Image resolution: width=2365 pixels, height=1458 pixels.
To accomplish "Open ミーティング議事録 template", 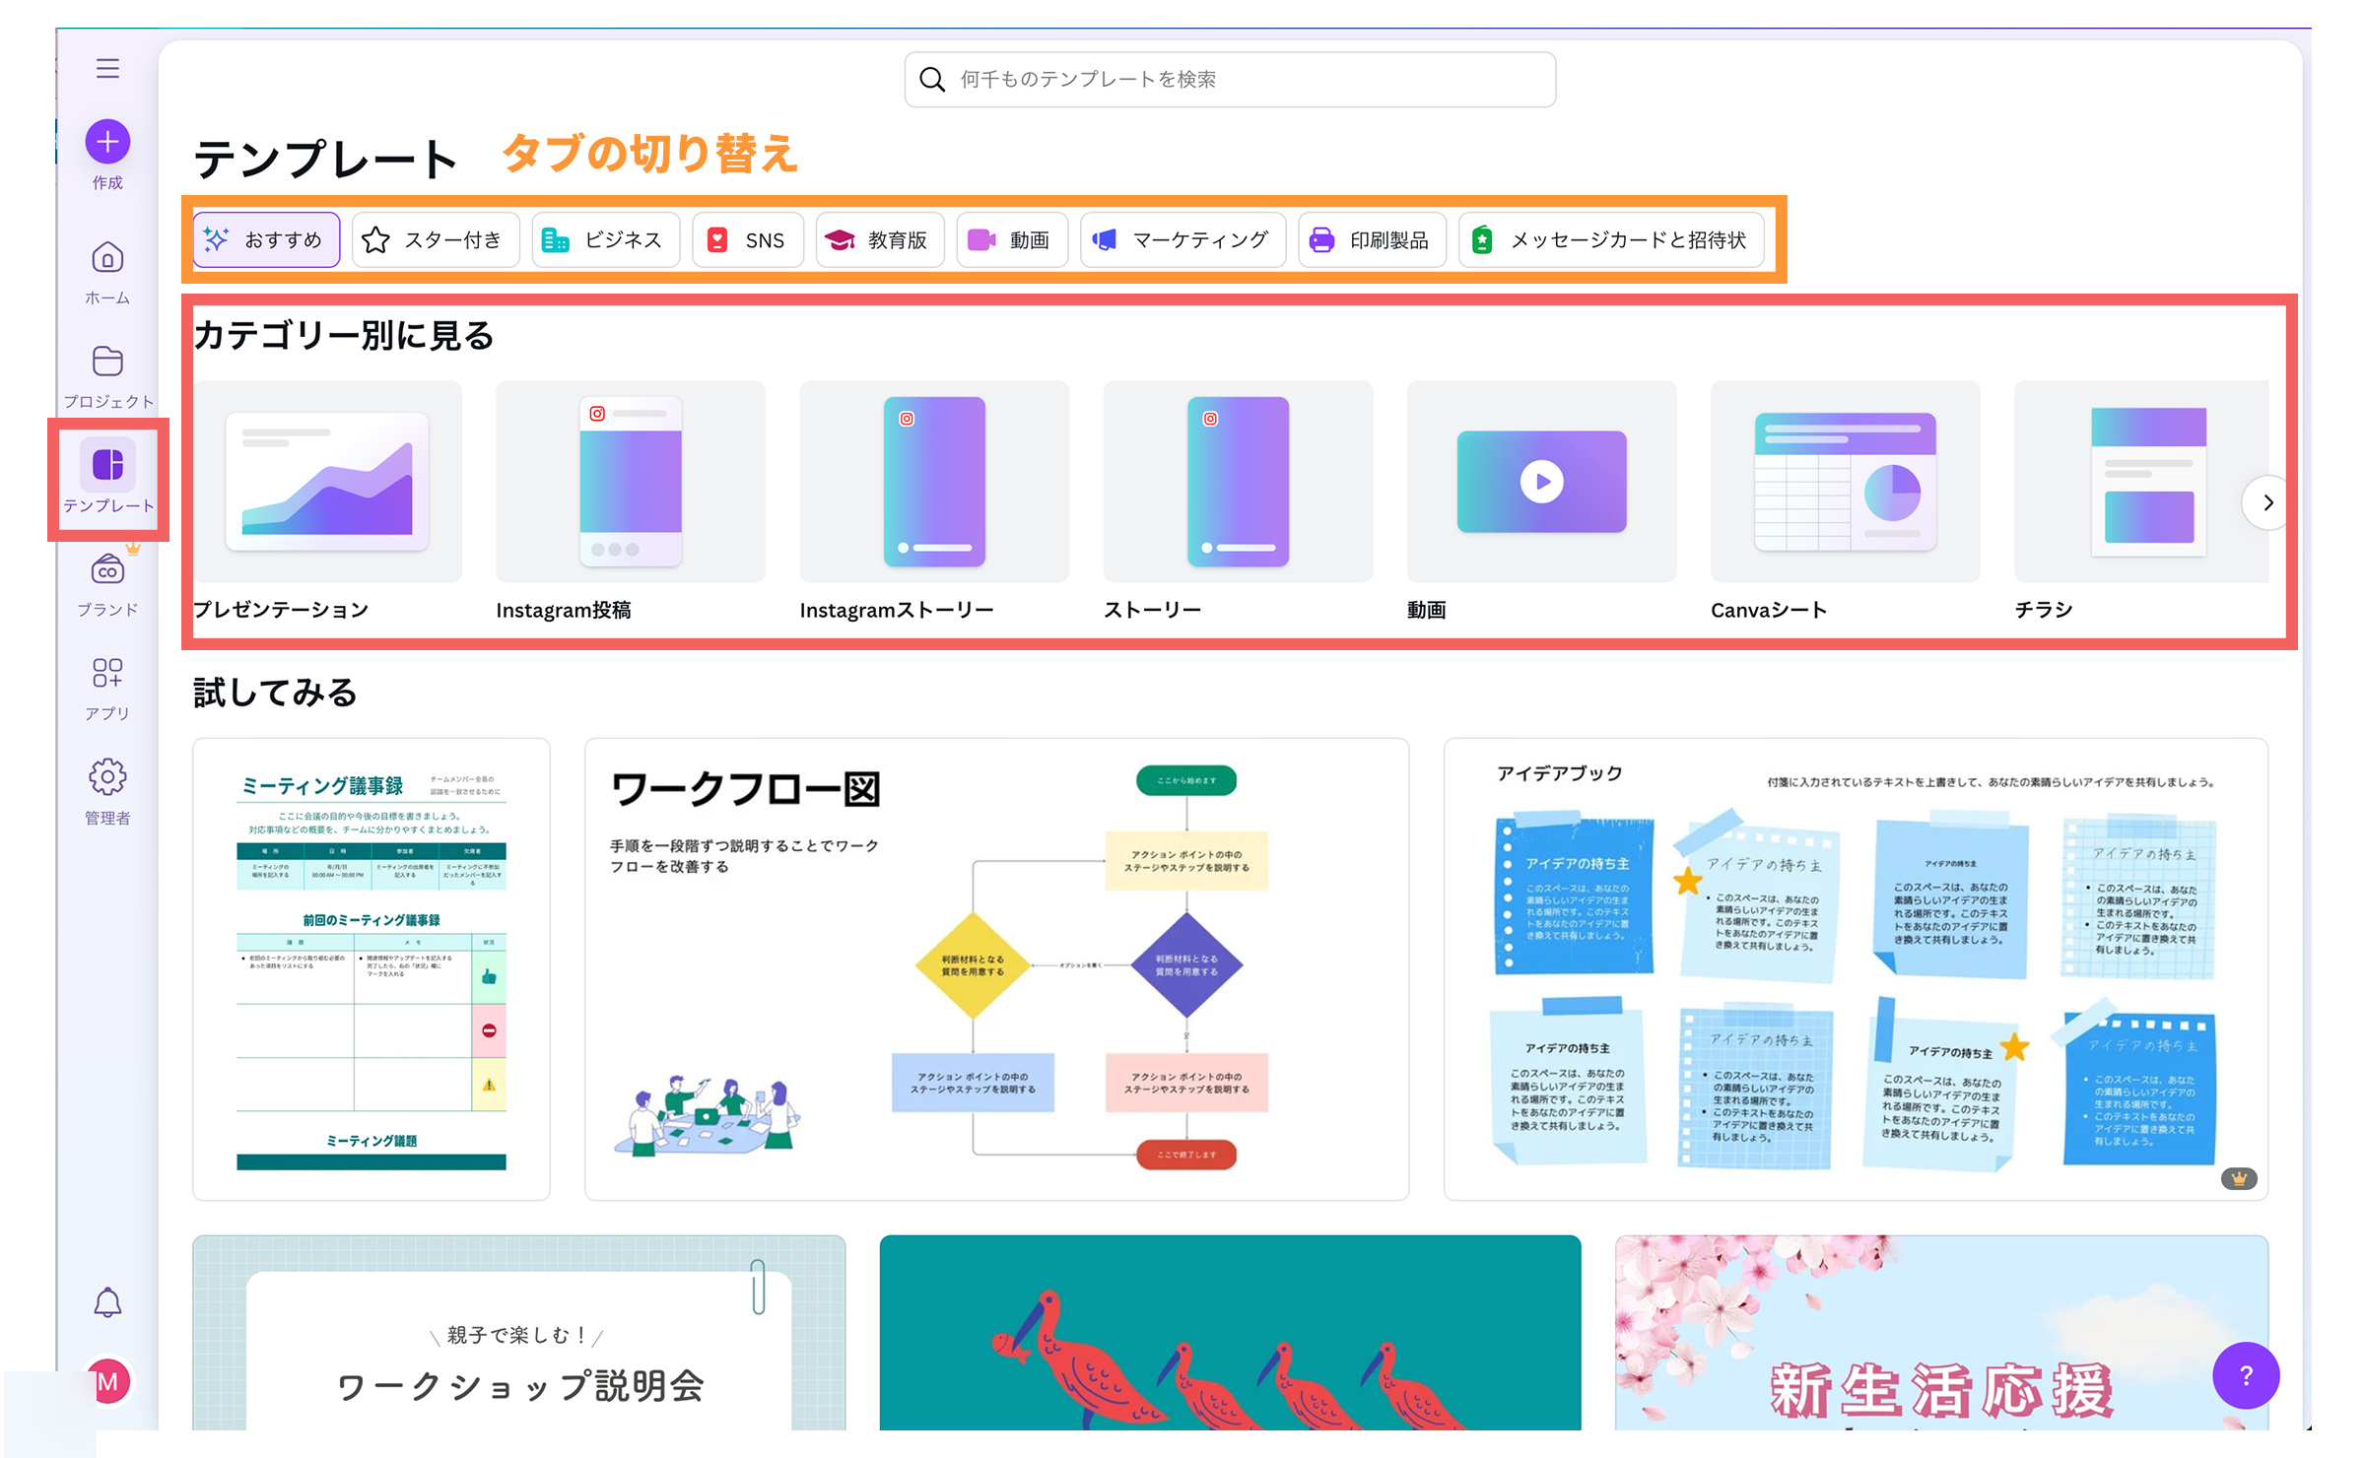I will point(372,969).
